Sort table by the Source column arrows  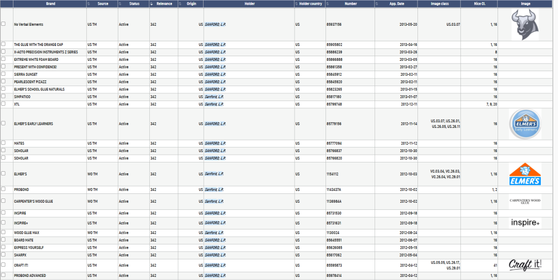tap(89, 4)
